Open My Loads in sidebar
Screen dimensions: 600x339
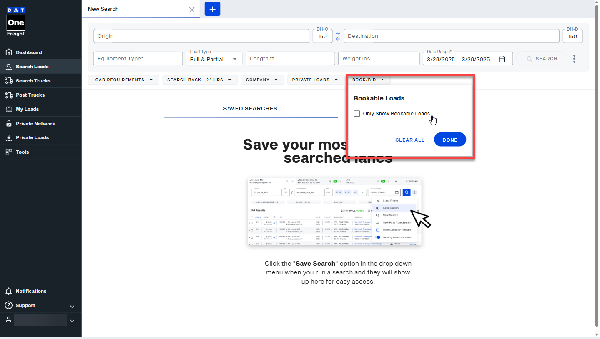(28, 109)
